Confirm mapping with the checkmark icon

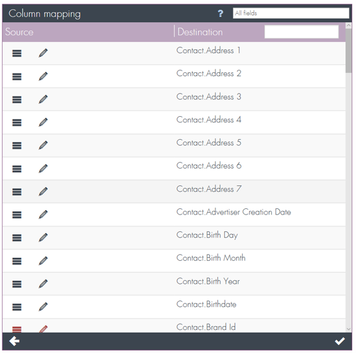pyautogui.click(x=340, y=341)
